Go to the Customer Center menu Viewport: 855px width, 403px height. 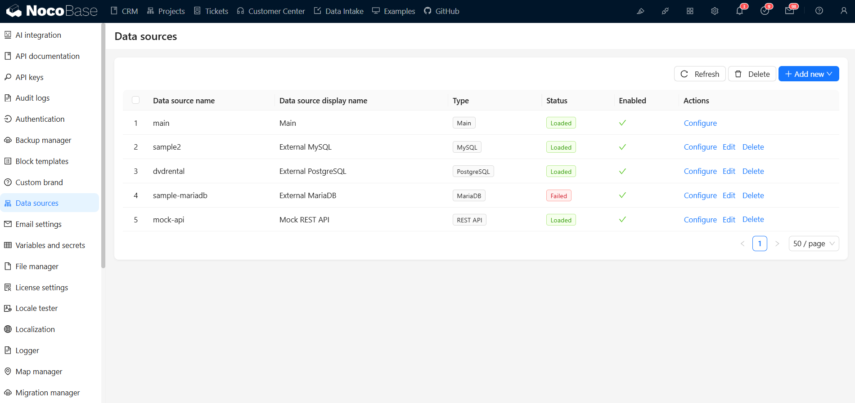coord(271,11)
